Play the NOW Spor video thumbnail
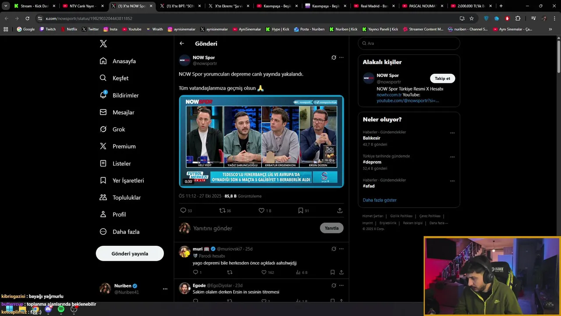Screen dimensions: 561x316 261,141
